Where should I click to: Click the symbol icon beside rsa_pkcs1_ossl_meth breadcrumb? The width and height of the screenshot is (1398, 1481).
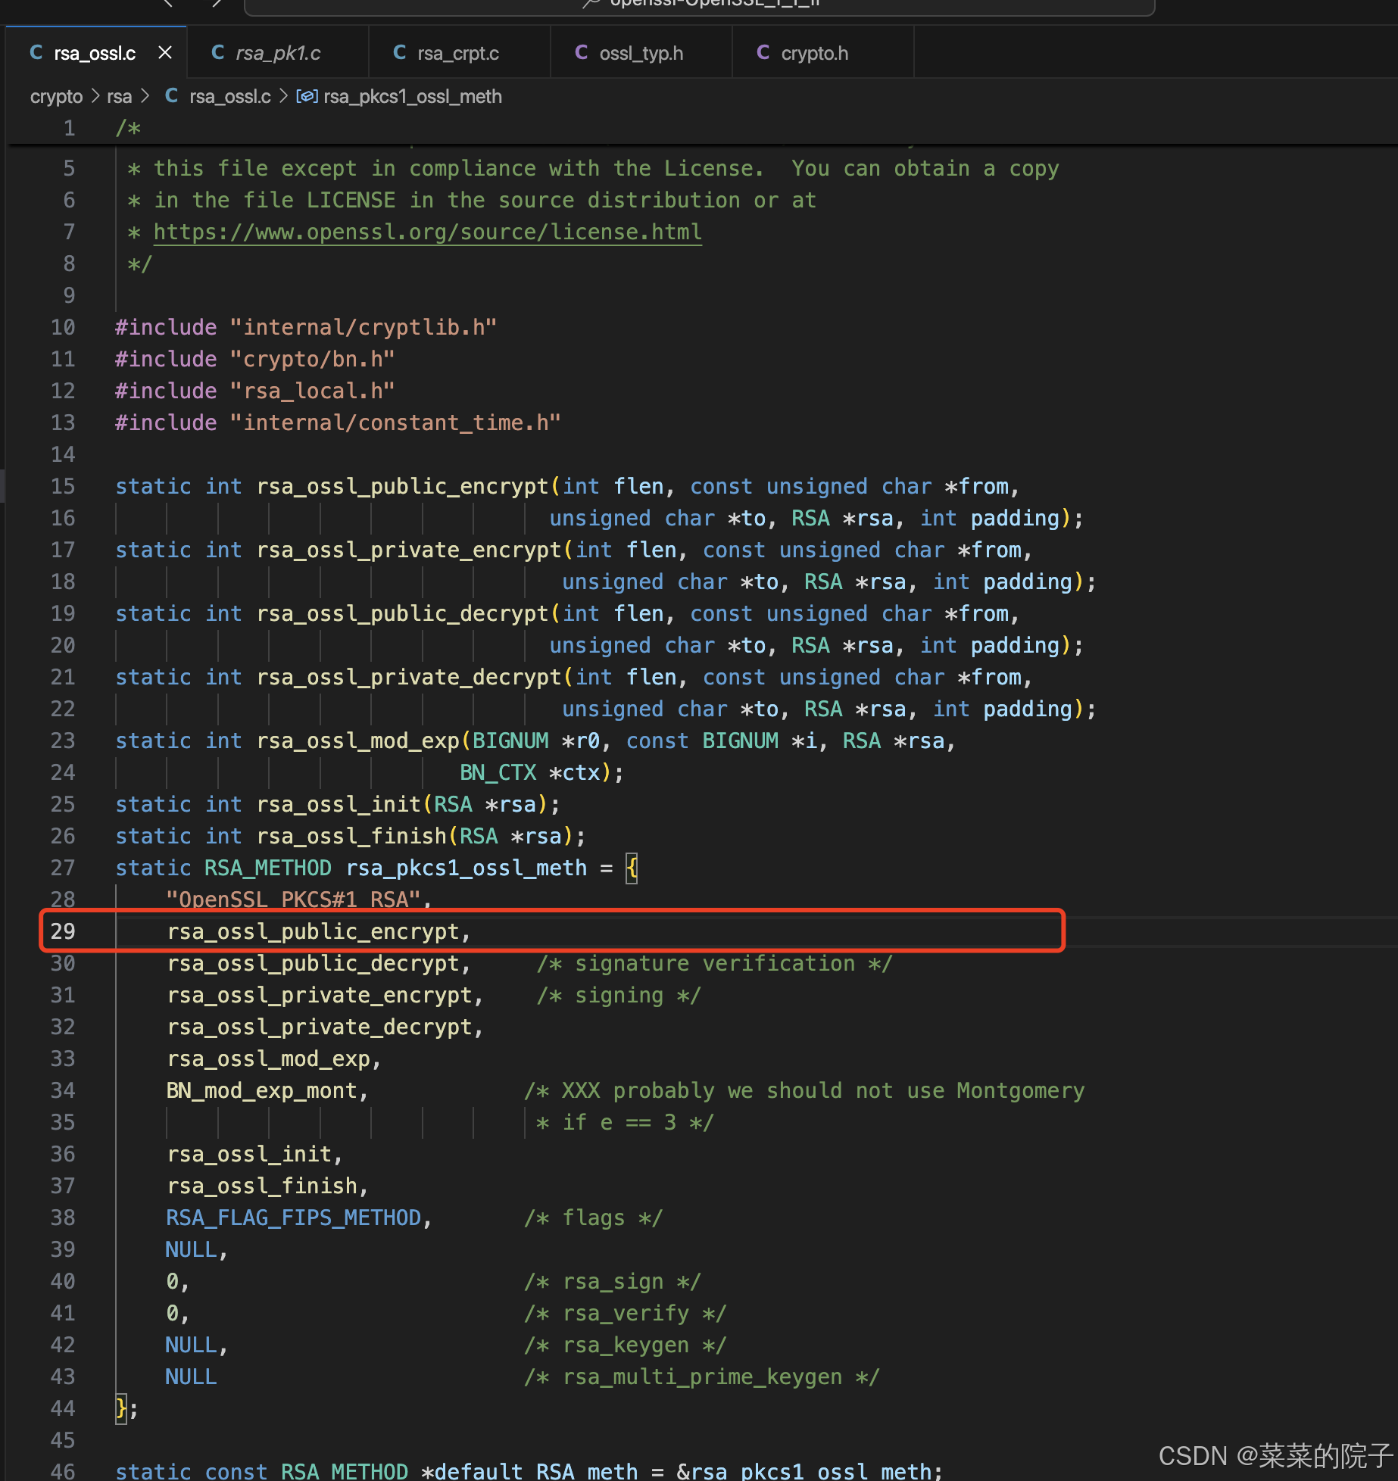tap(306, 96)
